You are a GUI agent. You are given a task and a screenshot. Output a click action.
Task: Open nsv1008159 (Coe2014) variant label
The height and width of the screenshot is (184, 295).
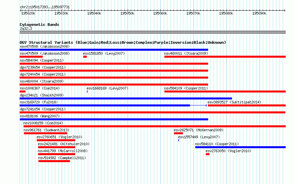click(43, 123)
